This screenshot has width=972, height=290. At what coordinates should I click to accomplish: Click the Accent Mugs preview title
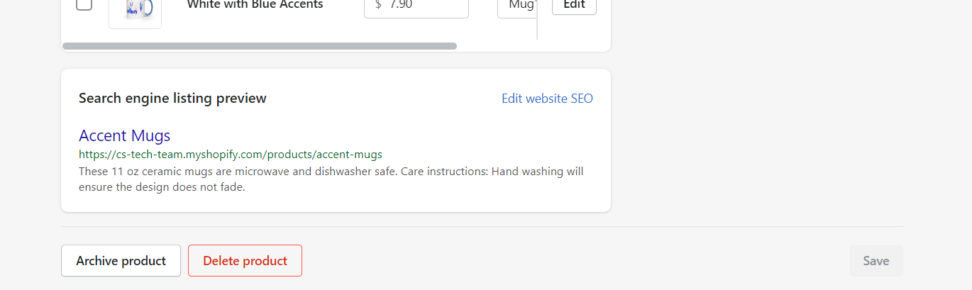[125, 135]
